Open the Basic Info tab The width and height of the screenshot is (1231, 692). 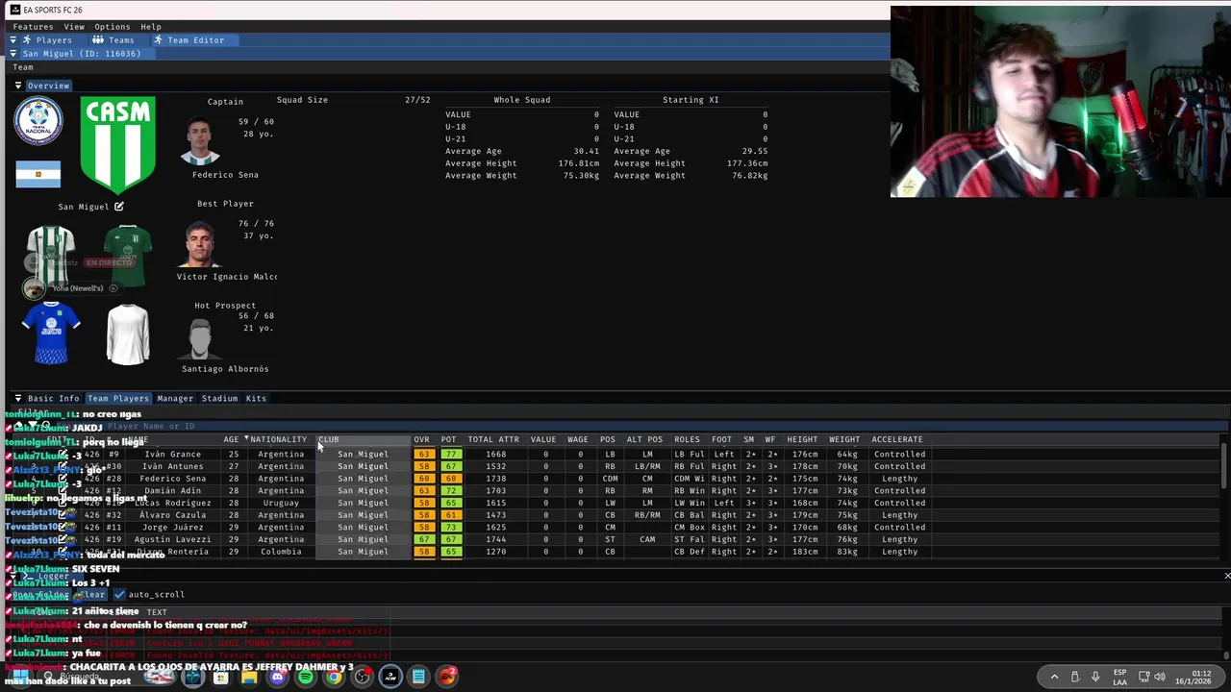(54, 398)
